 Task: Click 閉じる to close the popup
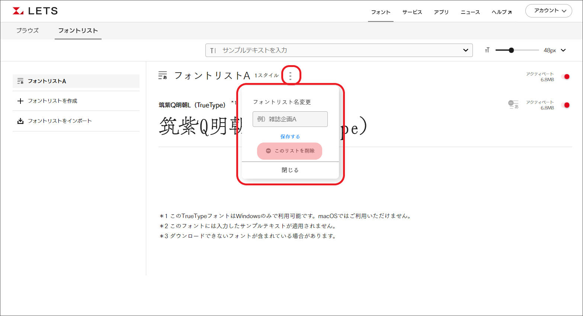(x=290, y=170)
